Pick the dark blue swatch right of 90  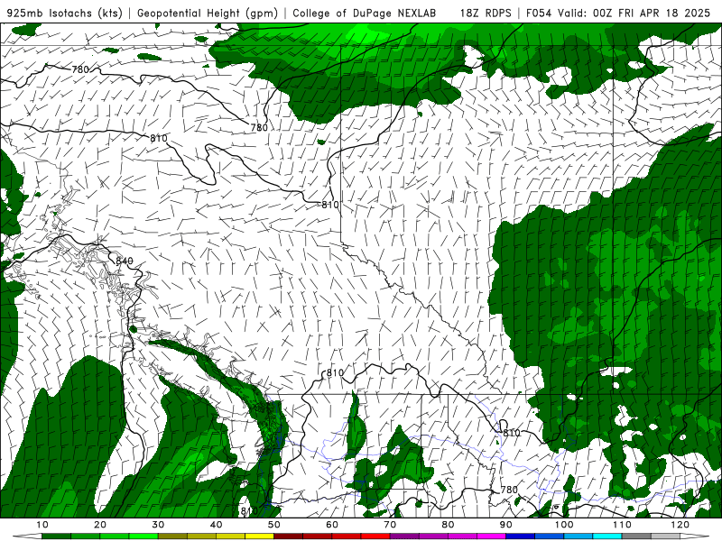pos(521,536)
